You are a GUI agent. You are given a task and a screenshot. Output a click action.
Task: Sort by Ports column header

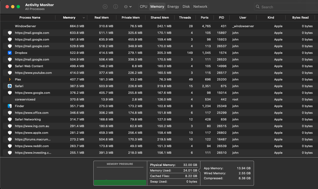point(205,17)
